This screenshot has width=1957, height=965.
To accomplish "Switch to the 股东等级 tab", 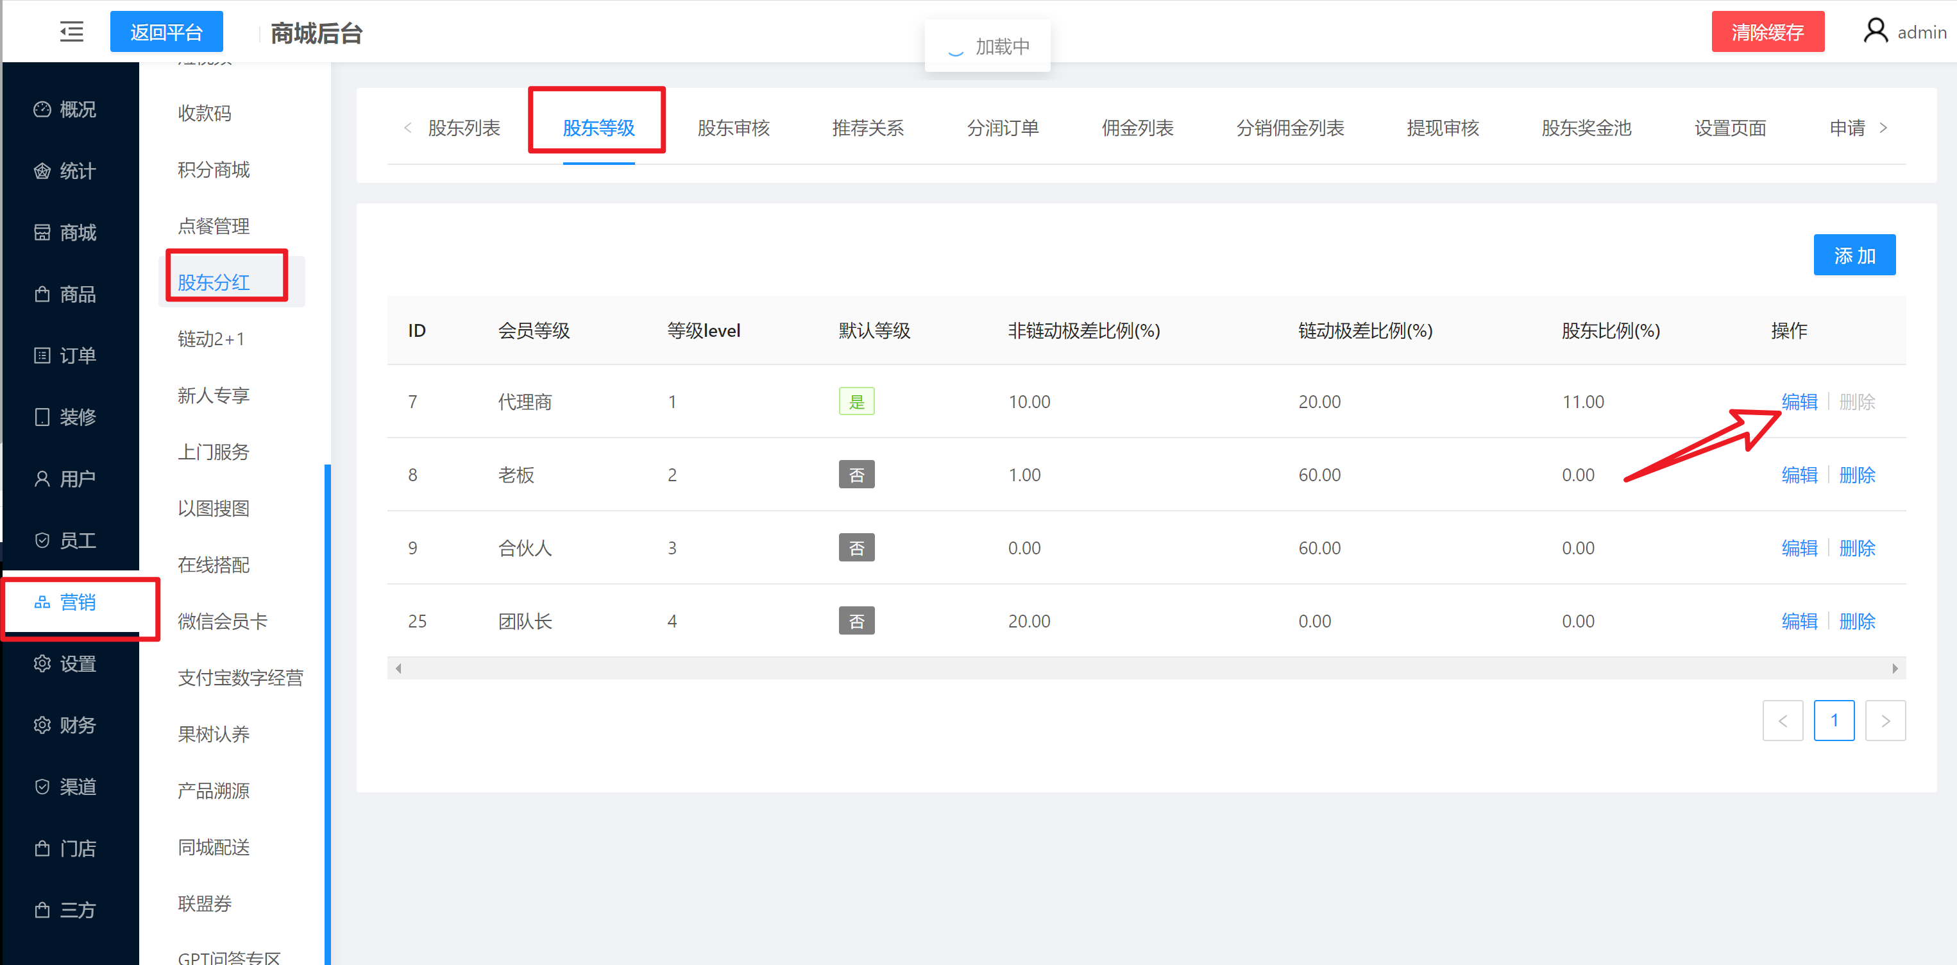I will [x=598, y=128].
